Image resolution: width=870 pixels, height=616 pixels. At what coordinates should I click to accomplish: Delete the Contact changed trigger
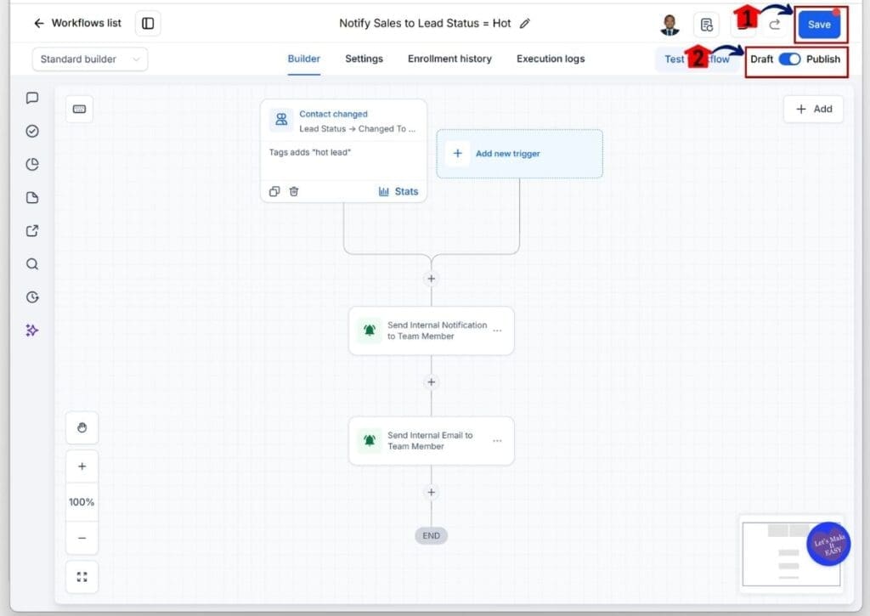293,191
